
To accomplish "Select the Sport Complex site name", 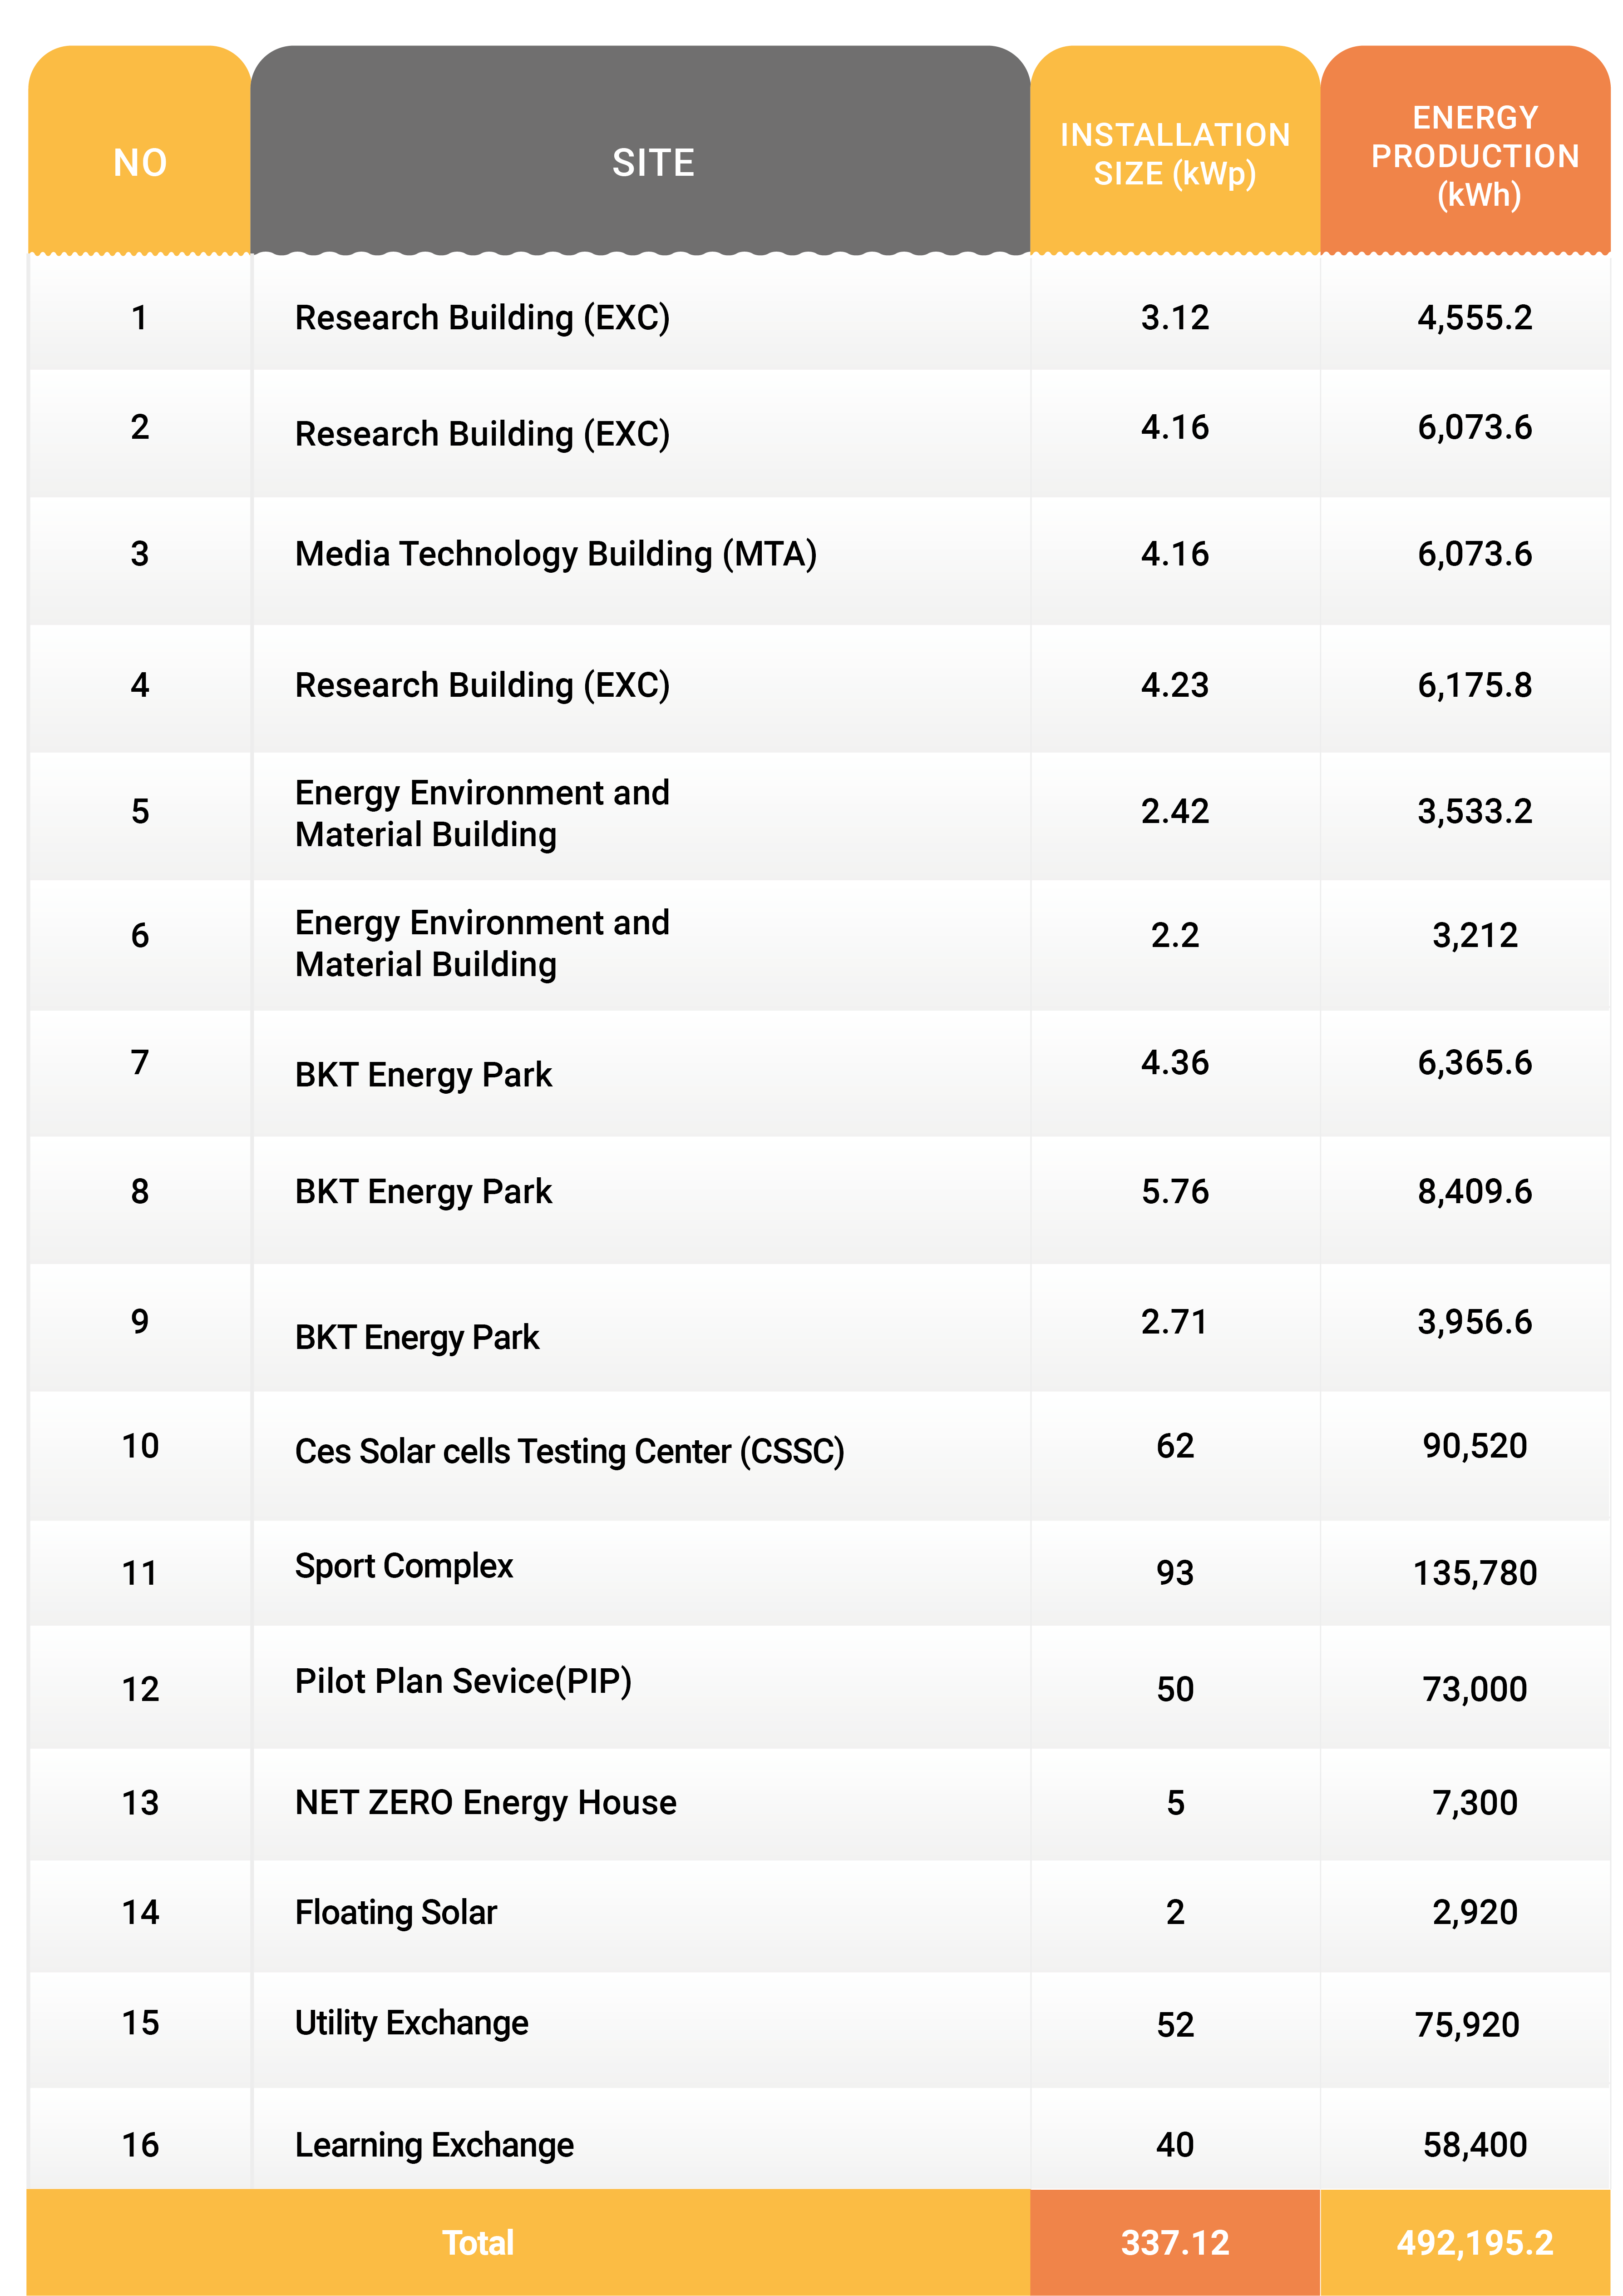I will click(404, 1566).
